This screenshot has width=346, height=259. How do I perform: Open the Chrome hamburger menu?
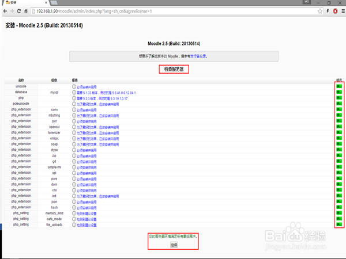[343, 11]
